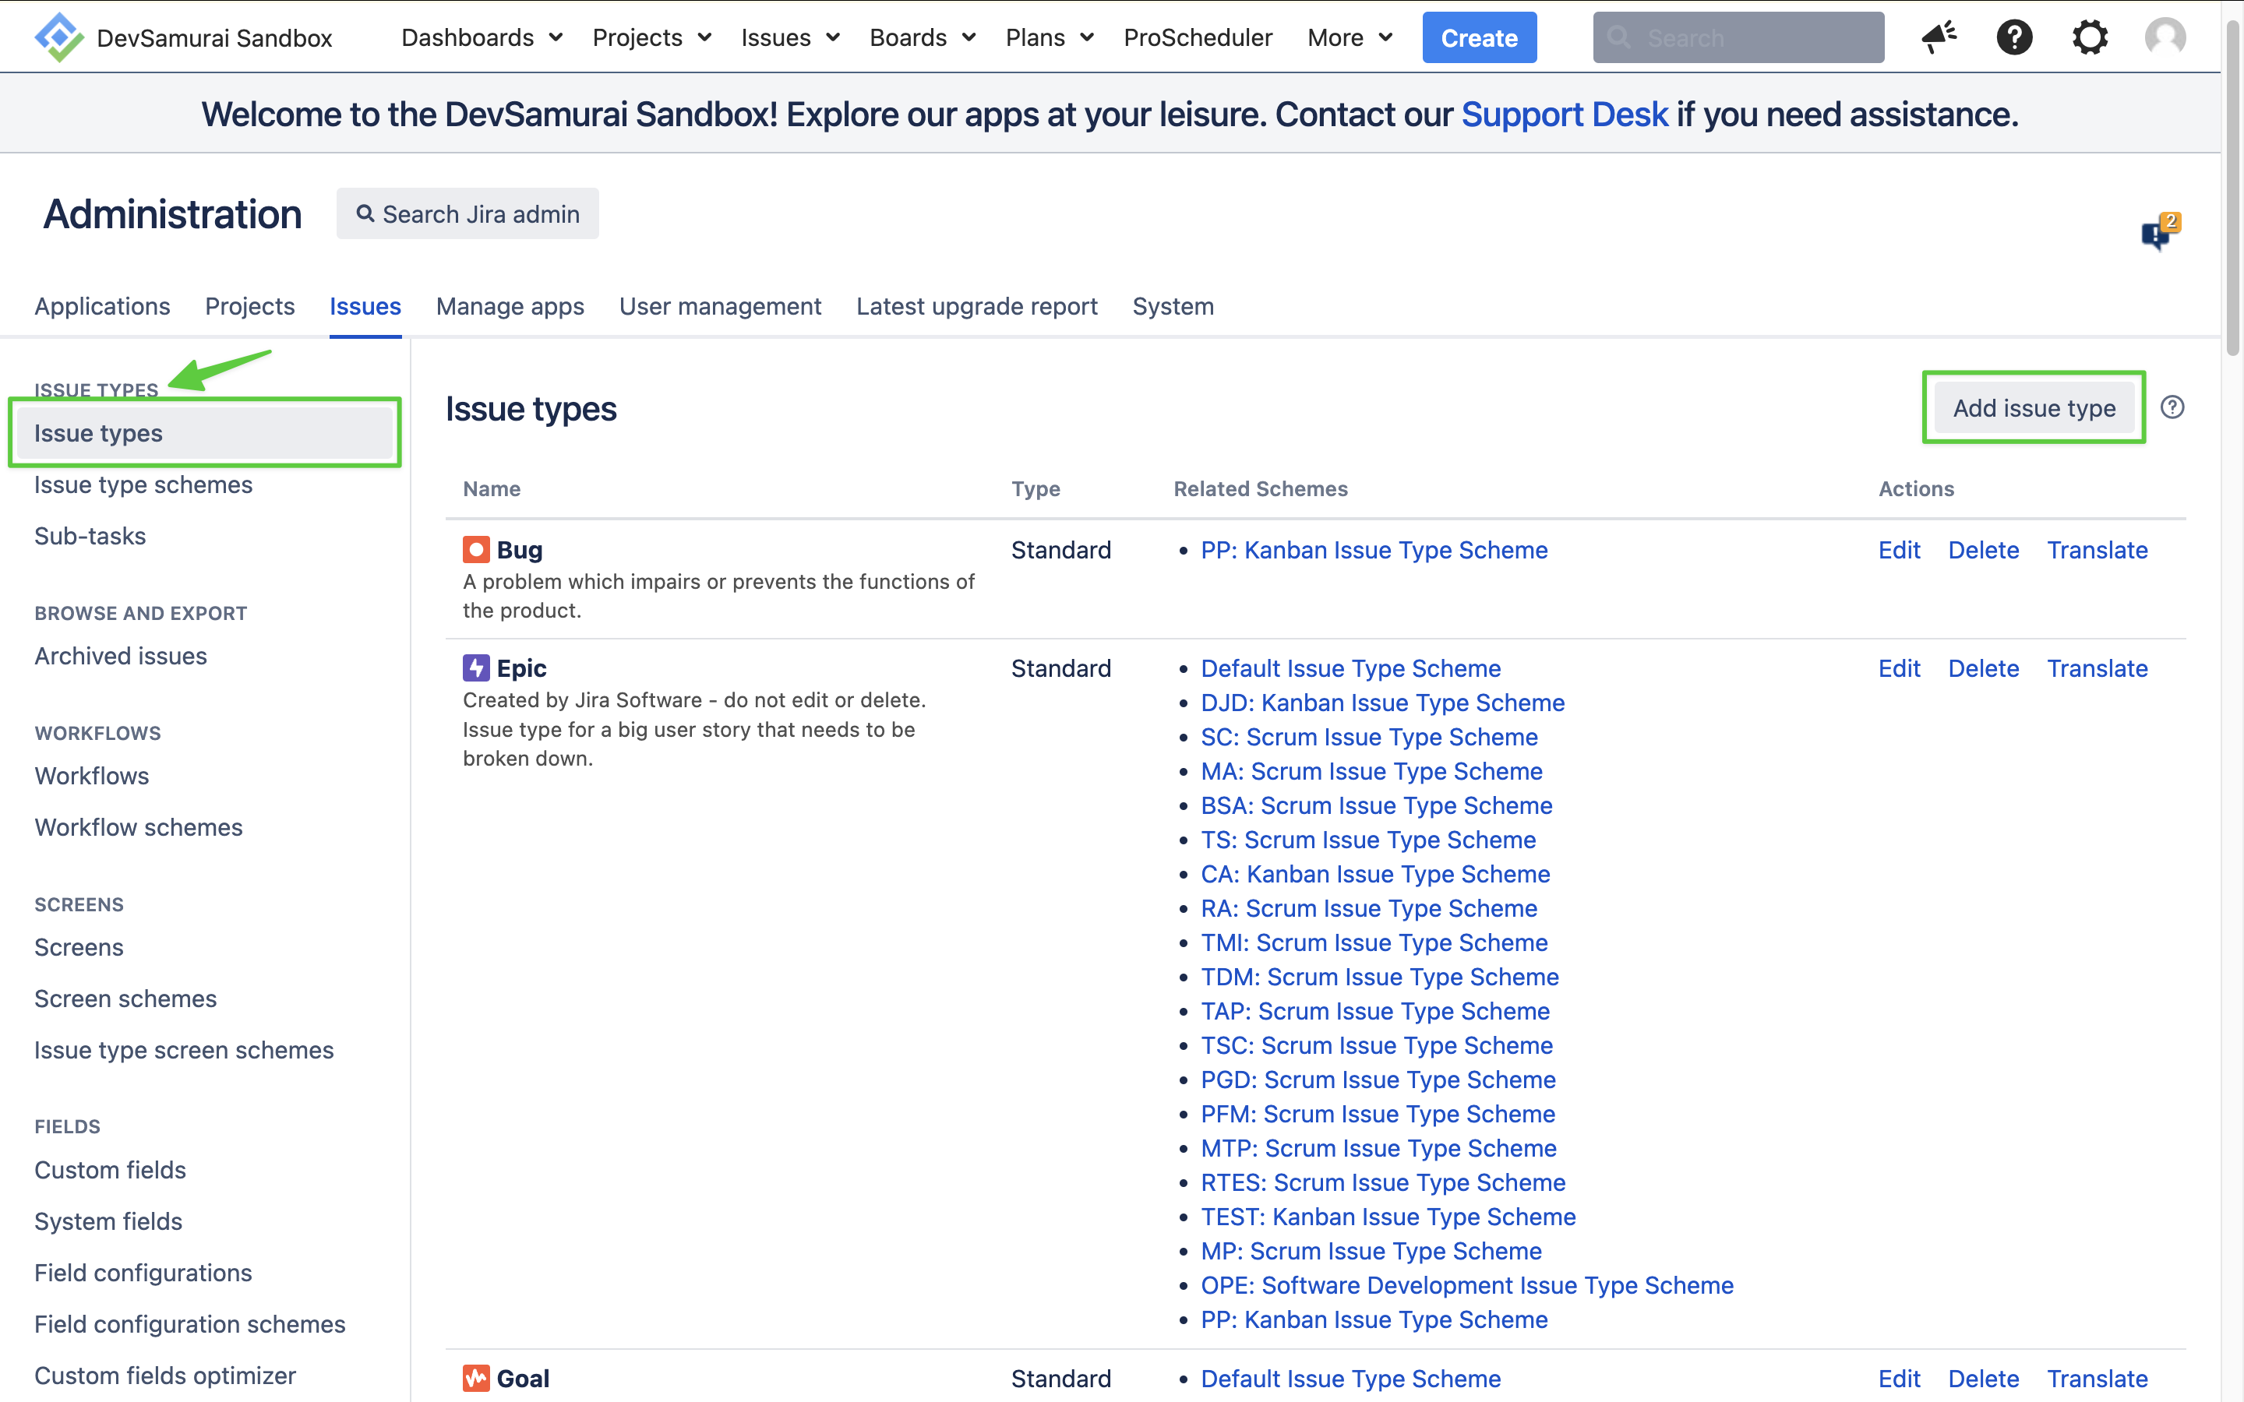The width and height of the screenshot is (2244, 1402).
Task: Open the settings gear icon
Action: pyautogui.click(x=2090, y=37)
